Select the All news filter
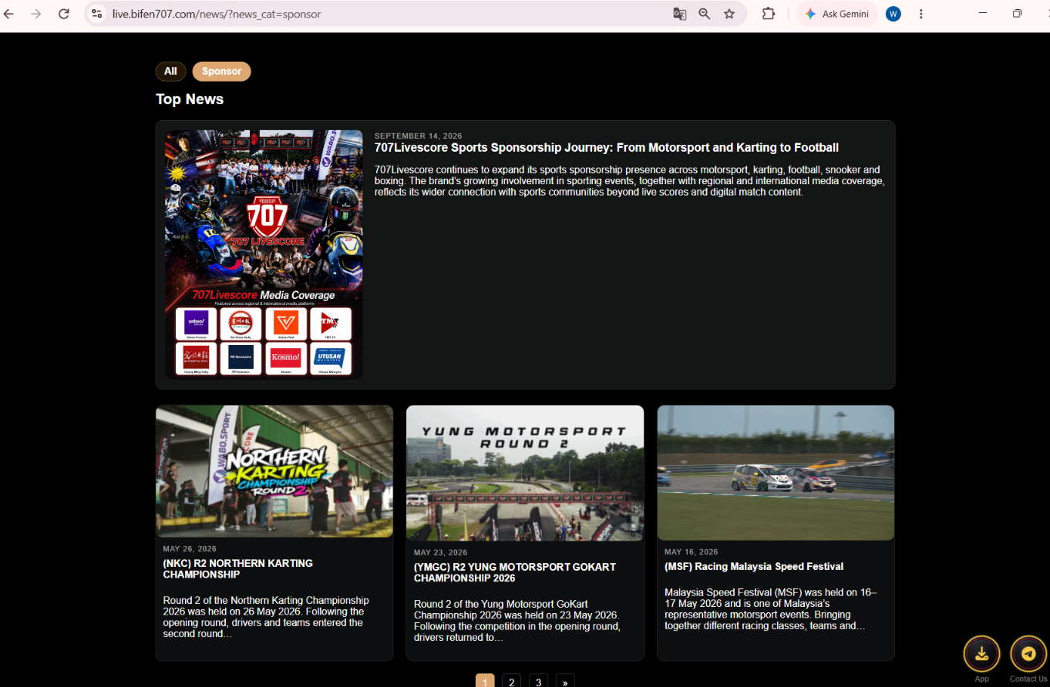Viewport: 1050px width, 687px height. point(170,72)
